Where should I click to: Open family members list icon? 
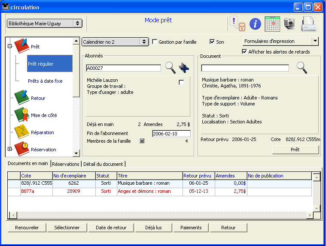pyautogui.click(x=142, y=141)
